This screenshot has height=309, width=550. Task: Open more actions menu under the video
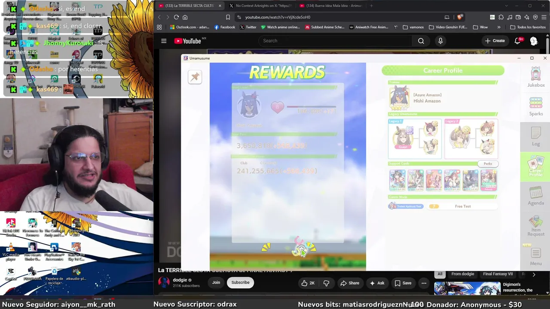424,283
